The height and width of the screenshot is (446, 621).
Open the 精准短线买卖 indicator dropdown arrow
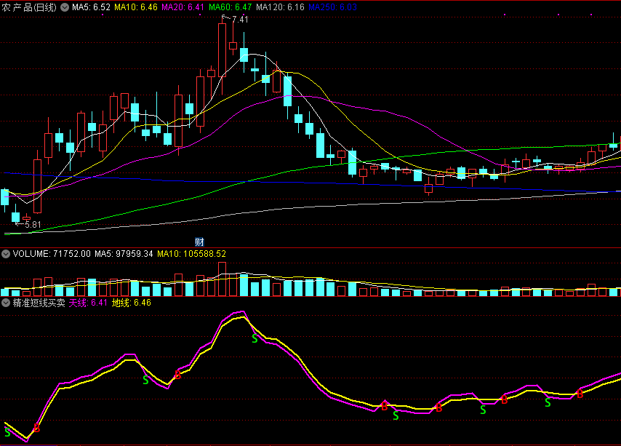pos(6,303)
